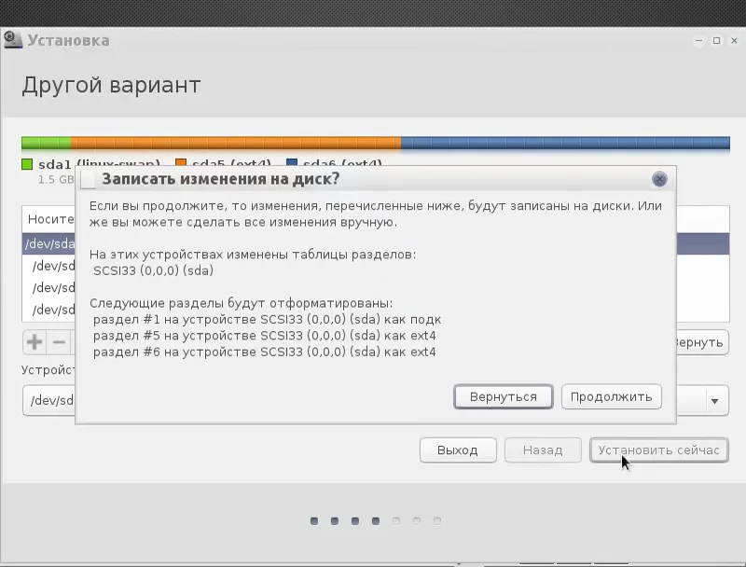Click the Выход button
The image size is (746, 567).
coord(458,450)
